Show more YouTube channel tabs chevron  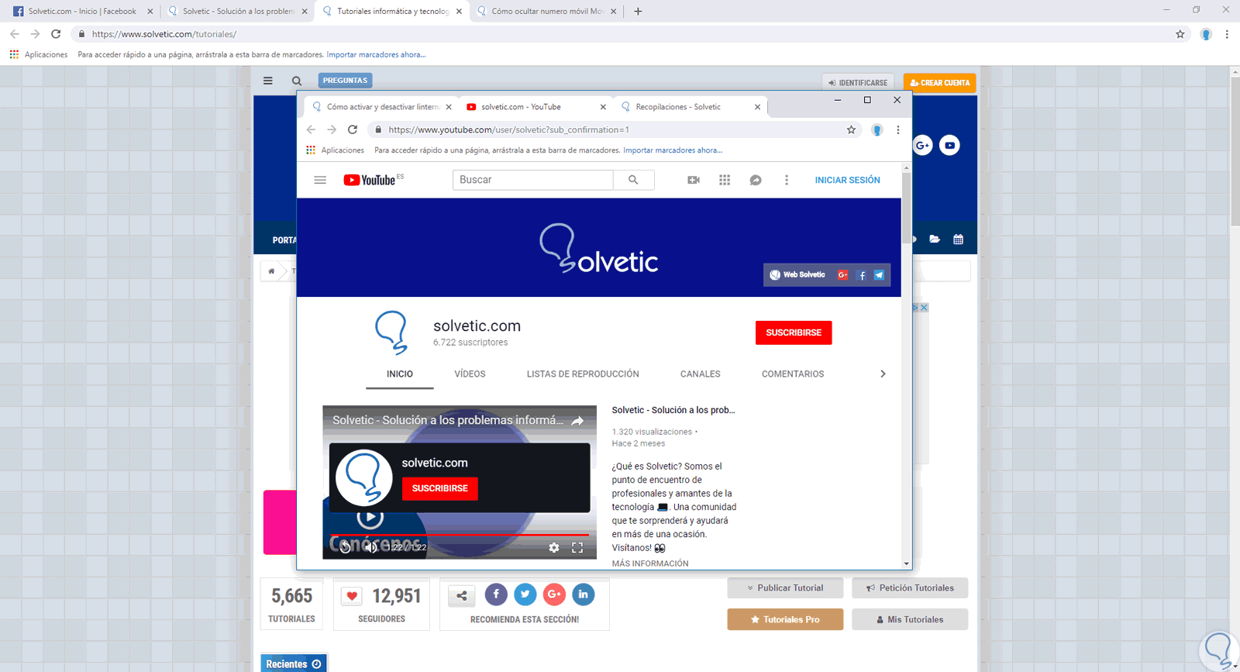tap(883, 374)
